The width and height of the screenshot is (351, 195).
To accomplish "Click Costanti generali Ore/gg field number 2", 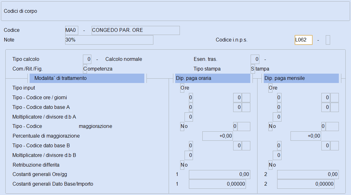I will pos(308,174).
